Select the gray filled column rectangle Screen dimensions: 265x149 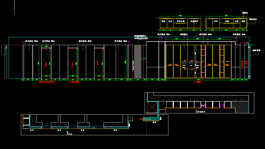(138, 62)
